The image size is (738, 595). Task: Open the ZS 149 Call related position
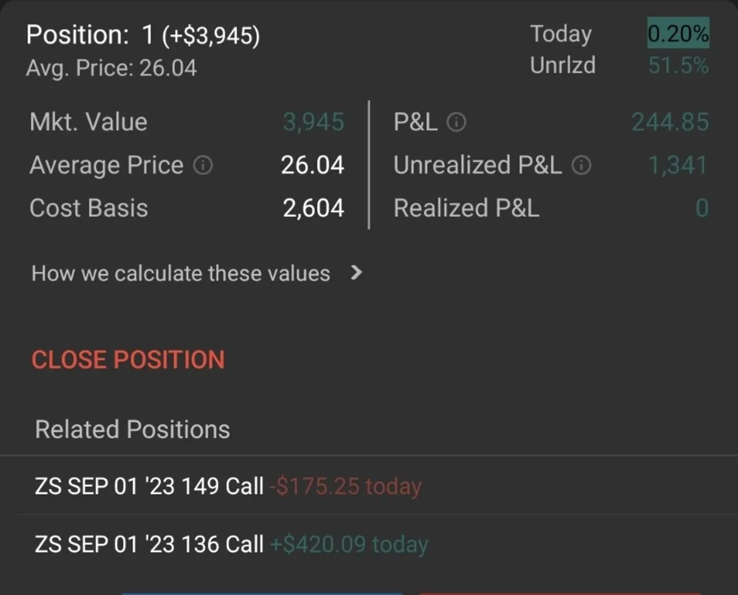149,486
